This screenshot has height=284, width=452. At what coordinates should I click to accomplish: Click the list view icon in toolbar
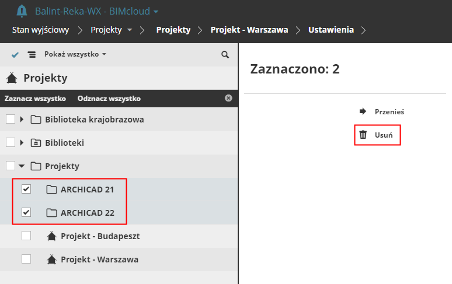[x=32, y=55]
